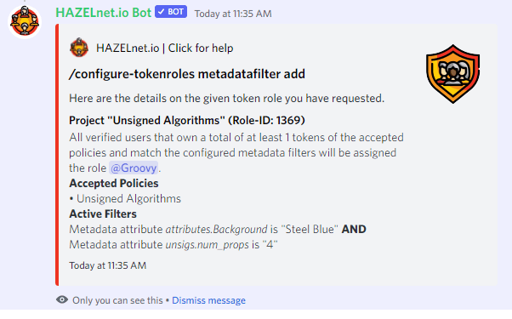Screen dimensions: 512x319
Task: Select the /configure-tokenroles metadatafilter add title
Action: click(x=187, y=74)
